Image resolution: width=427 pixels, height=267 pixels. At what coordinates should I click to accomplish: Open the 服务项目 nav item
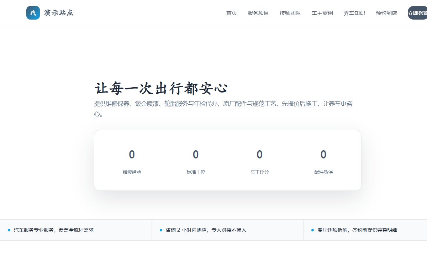click(258, 13)
